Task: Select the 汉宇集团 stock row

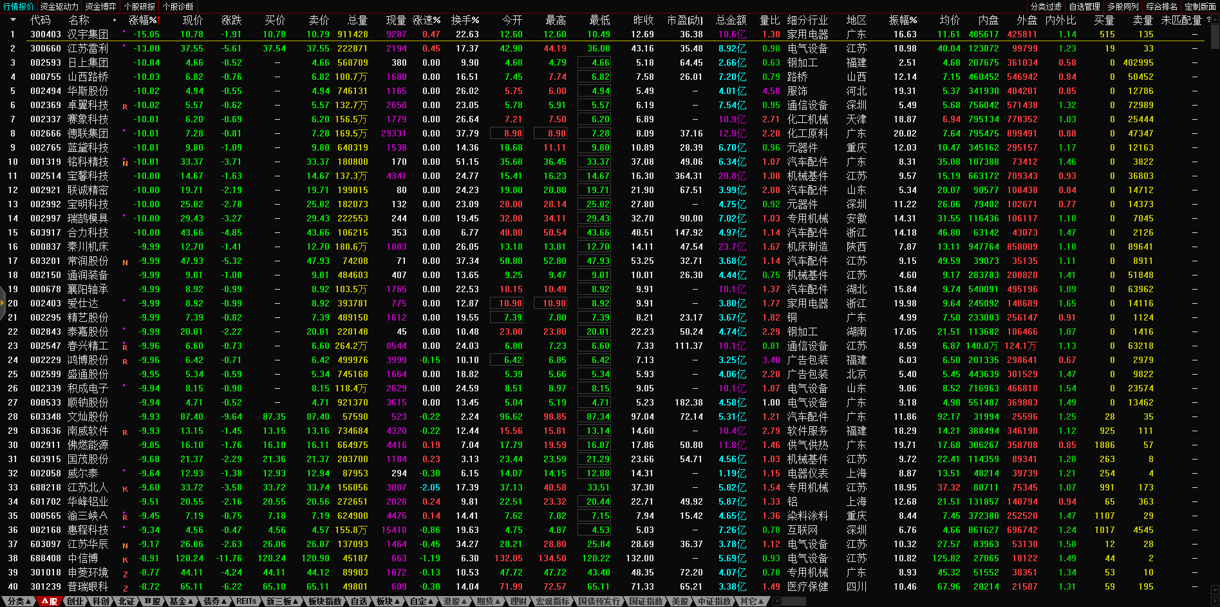Action: click(x=88, y=34)
